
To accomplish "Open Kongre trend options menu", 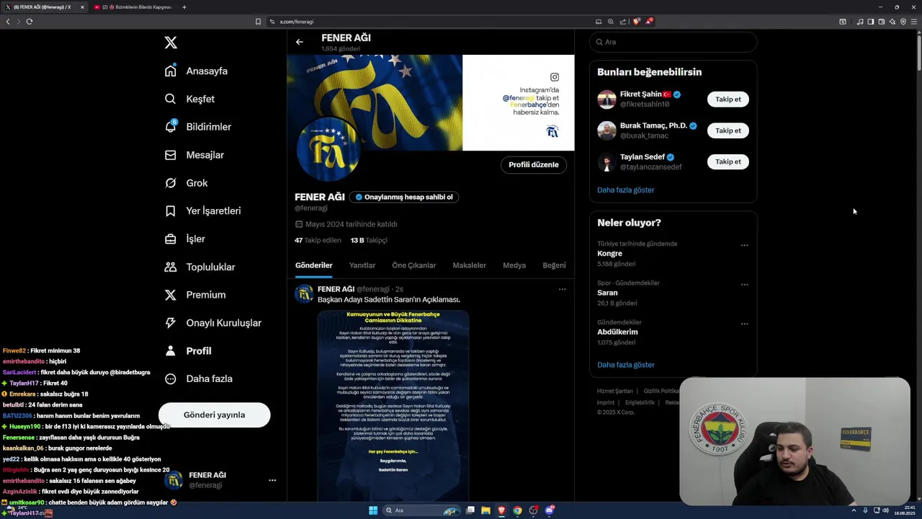I will pyautogui.click(x=744, y=245).
